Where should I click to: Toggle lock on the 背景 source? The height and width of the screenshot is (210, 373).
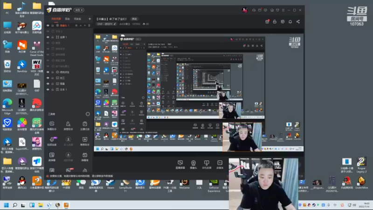53,84
